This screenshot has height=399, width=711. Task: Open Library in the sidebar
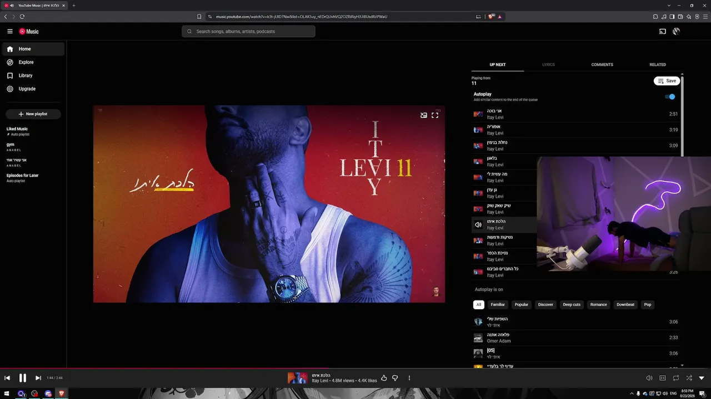coord(33,75)
